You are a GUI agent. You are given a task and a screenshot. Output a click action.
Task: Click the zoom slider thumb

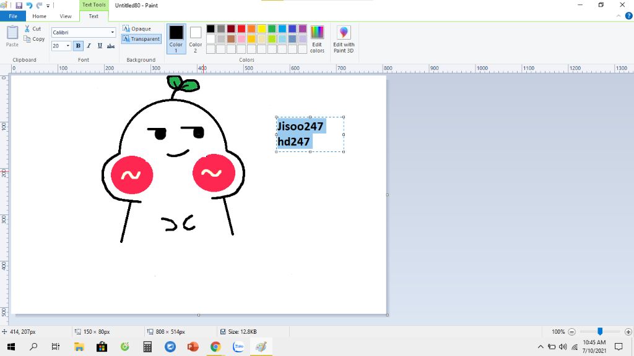tap(600, 331)
